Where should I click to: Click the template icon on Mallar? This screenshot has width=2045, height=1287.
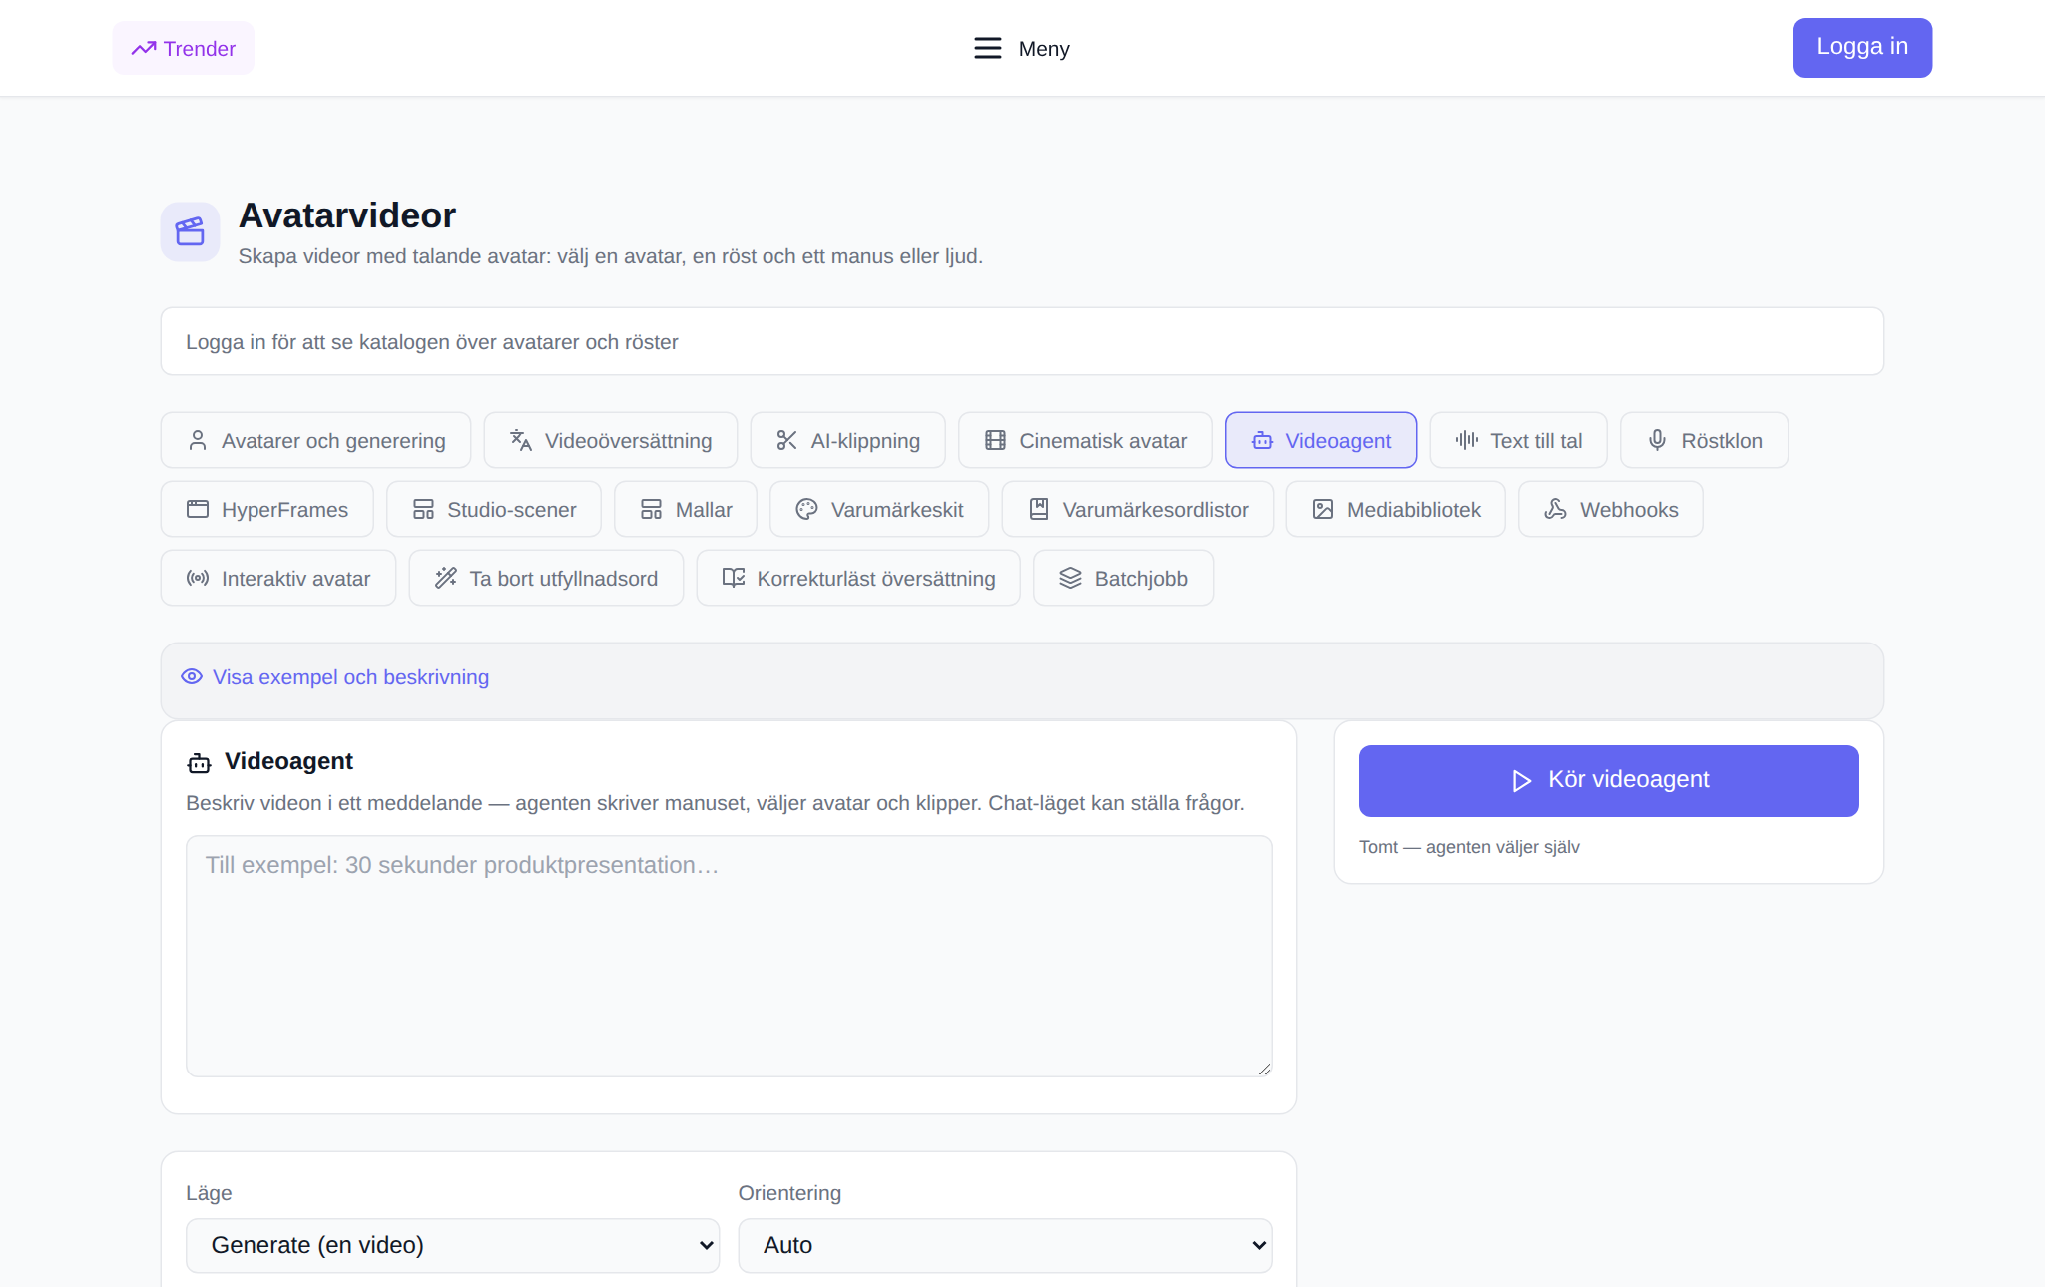[651, 509]
